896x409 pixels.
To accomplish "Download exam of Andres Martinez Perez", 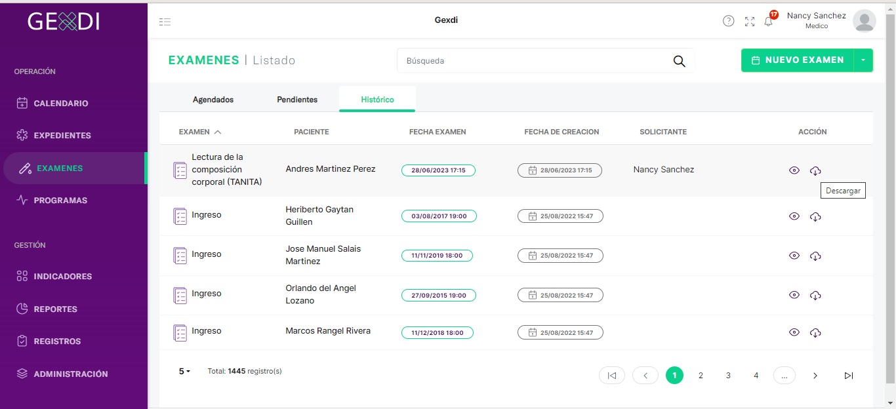I will [815, 170].
